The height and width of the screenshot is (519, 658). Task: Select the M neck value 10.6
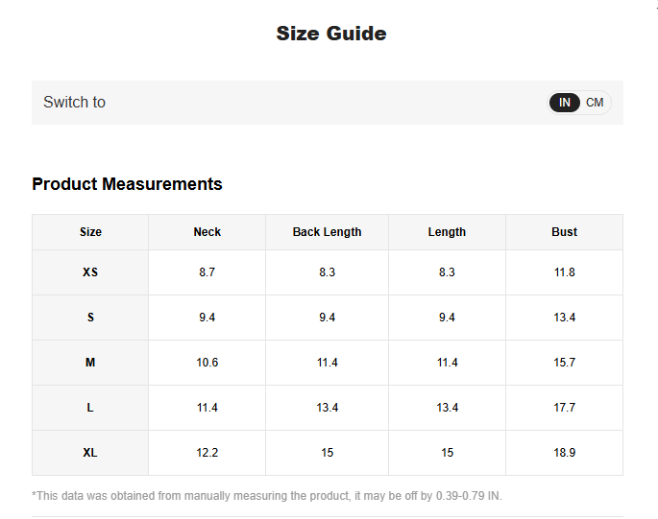207,363
